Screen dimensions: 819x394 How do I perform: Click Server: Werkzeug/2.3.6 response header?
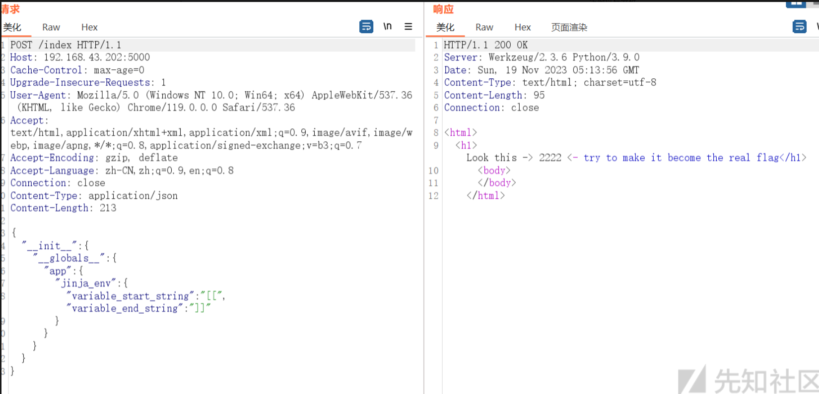(x=542, y=57)
